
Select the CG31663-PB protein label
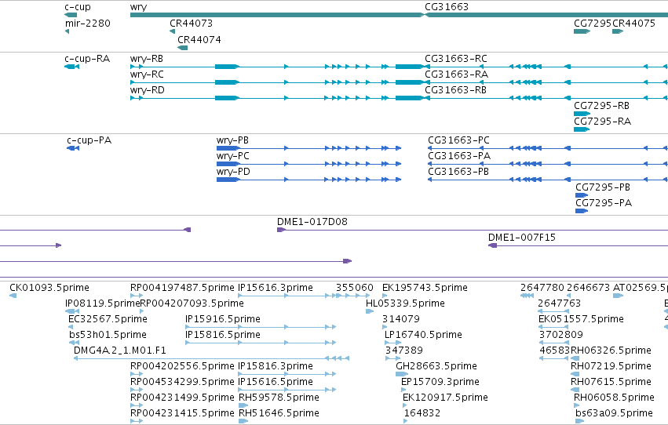pyautogui.click(x=458, y=172)
